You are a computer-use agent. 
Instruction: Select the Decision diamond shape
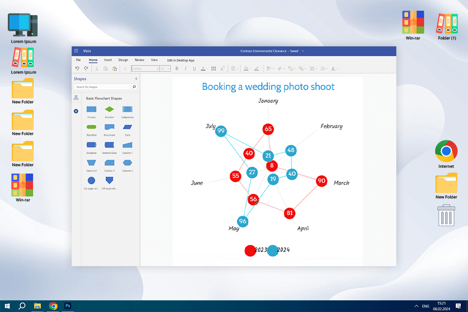[x=110, y=109]
